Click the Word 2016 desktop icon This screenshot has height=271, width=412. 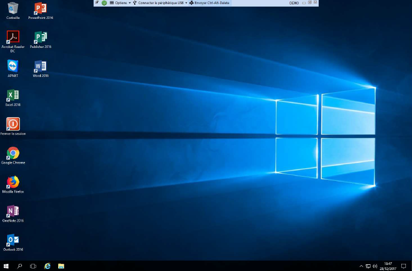40,68
